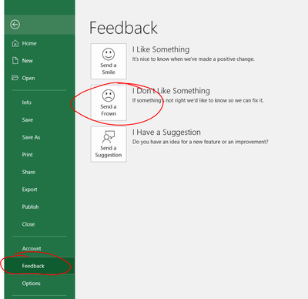Click Publish menu item
The height and width of the screenshot is (299, 308).
(x=30, y=207)
